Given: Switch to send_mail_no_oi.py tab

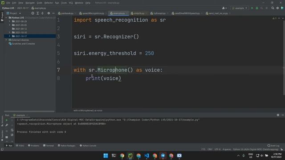Looking at the screenshot, I should (x=218, y=13).
